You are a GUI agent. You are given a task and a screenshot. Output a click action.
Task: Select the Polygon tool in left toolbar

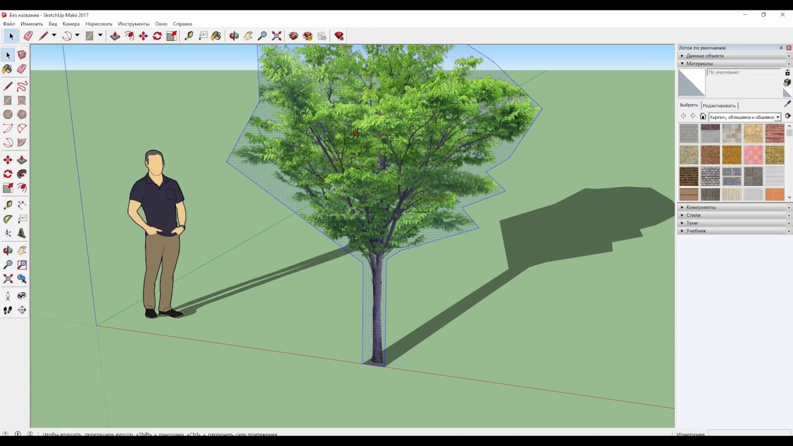[22, 115]
